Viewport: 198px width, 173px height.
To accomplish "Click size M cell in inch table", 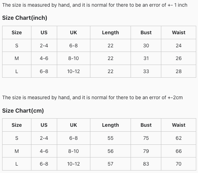I will 17,58.
